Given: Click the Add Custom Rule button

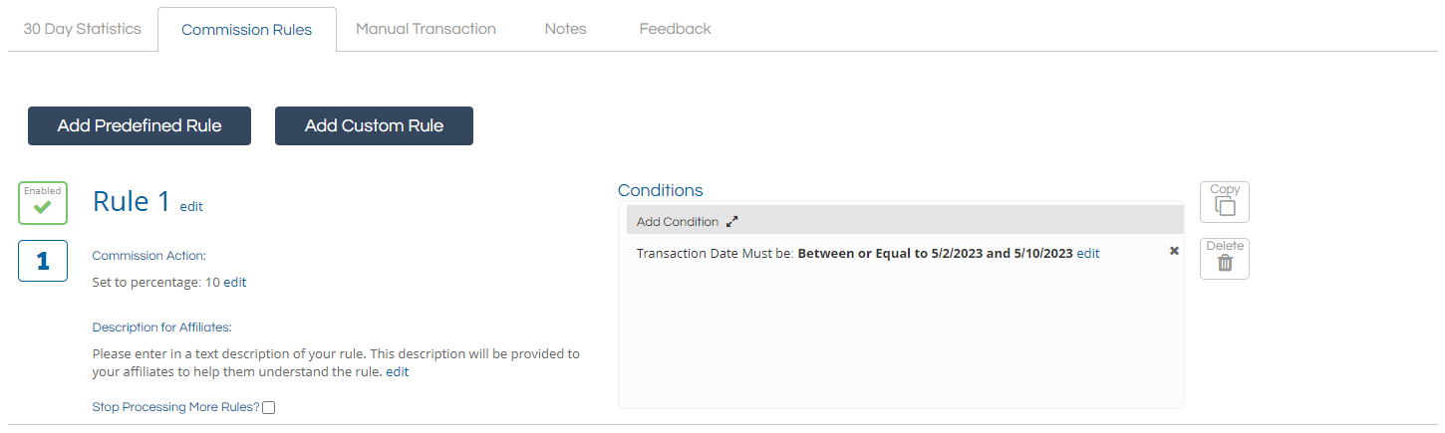Looking at the screenshot, I should click(374, 125).
